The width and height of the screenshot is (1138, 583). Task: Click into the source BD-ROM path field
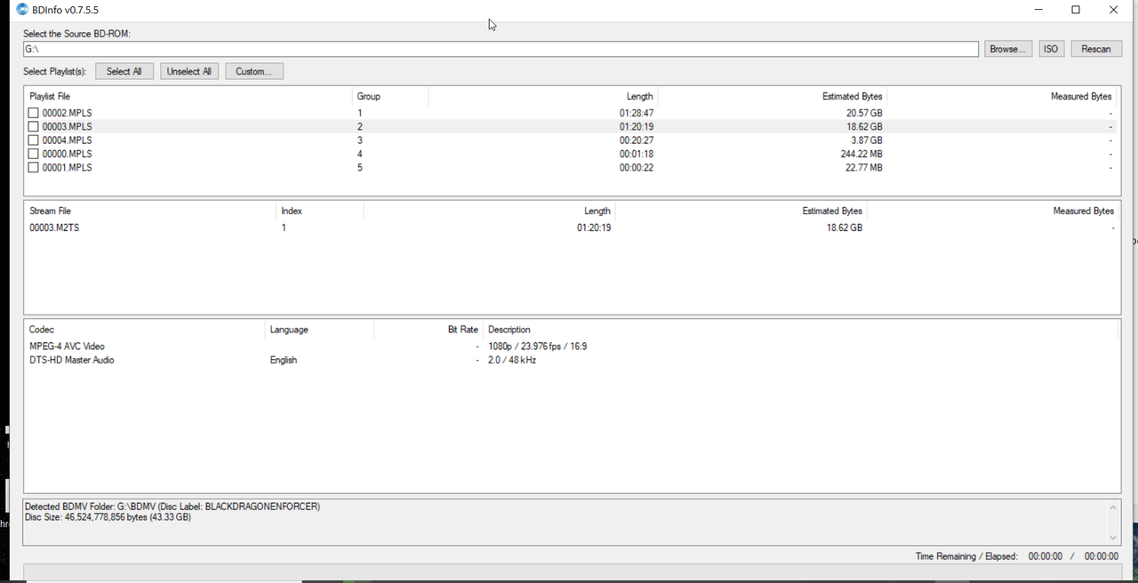(501, 49)
